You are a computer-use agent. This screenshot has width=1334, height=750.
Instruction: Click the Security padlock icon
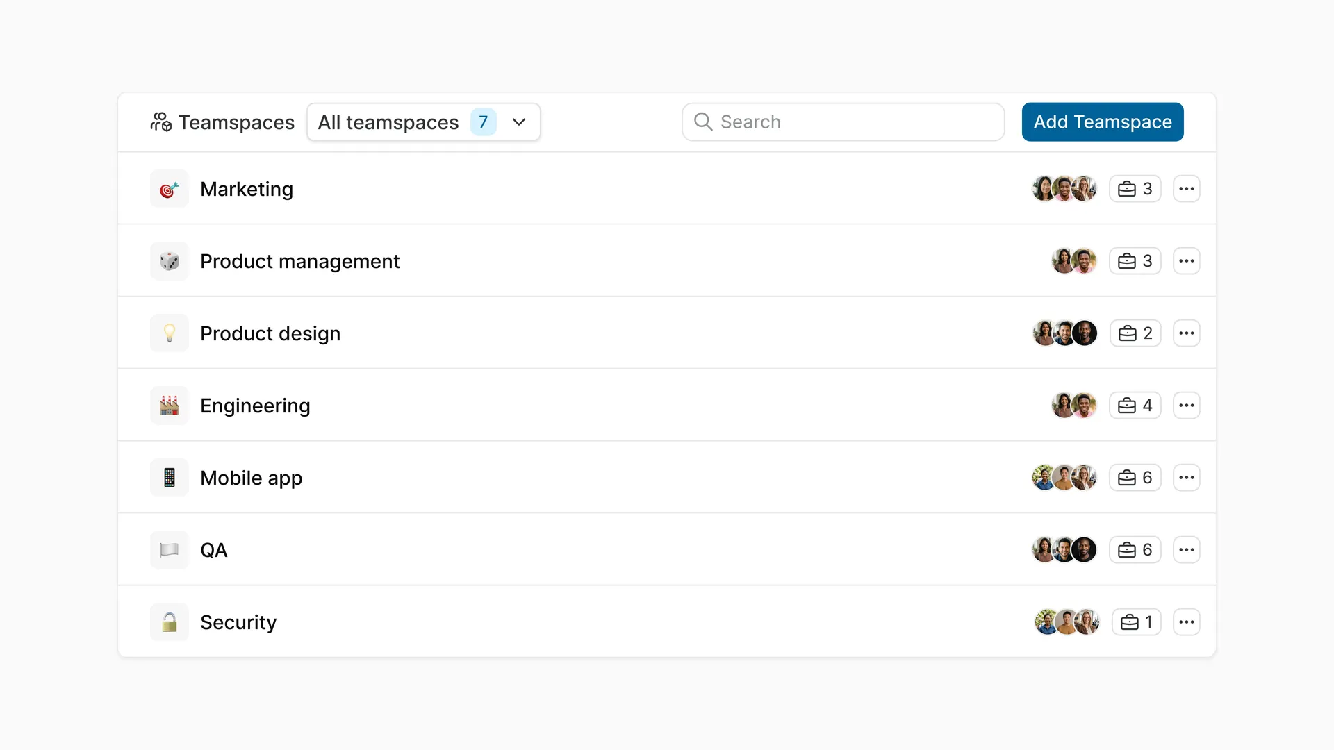tap(170, 622)
